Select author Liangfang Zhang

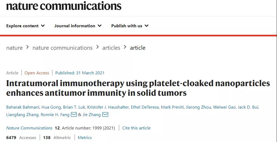coord(22,115)
